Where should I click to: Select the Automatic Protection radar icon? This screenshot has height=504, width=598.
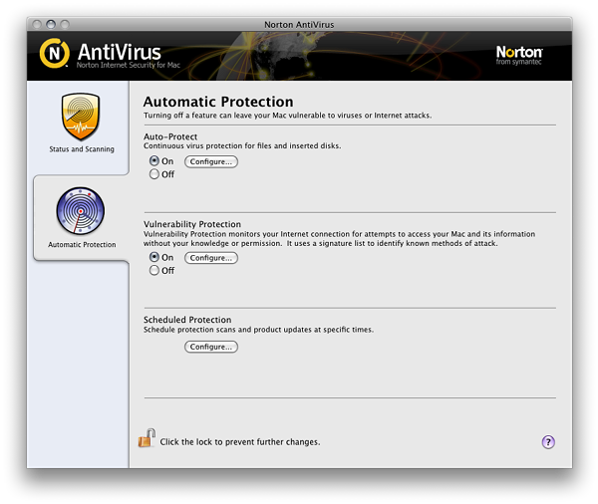[x=81, y=210]
